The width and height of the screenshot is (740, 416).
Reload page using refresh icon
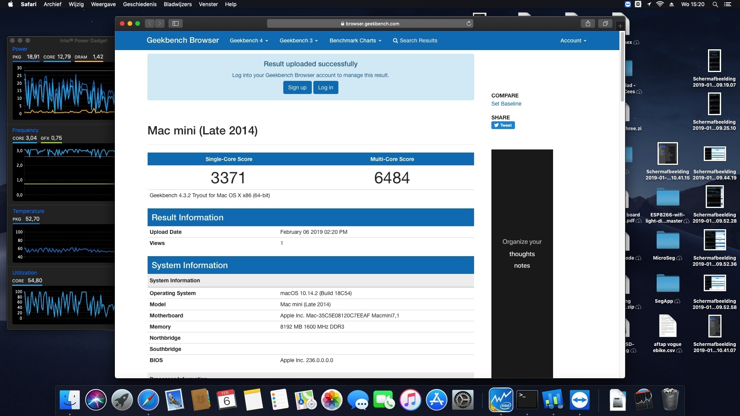coord(469,23)
